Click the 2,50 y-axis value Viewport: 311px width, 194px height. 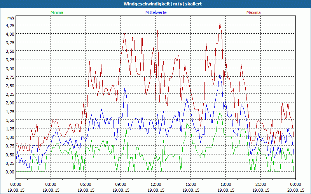(x=10, y=85)
